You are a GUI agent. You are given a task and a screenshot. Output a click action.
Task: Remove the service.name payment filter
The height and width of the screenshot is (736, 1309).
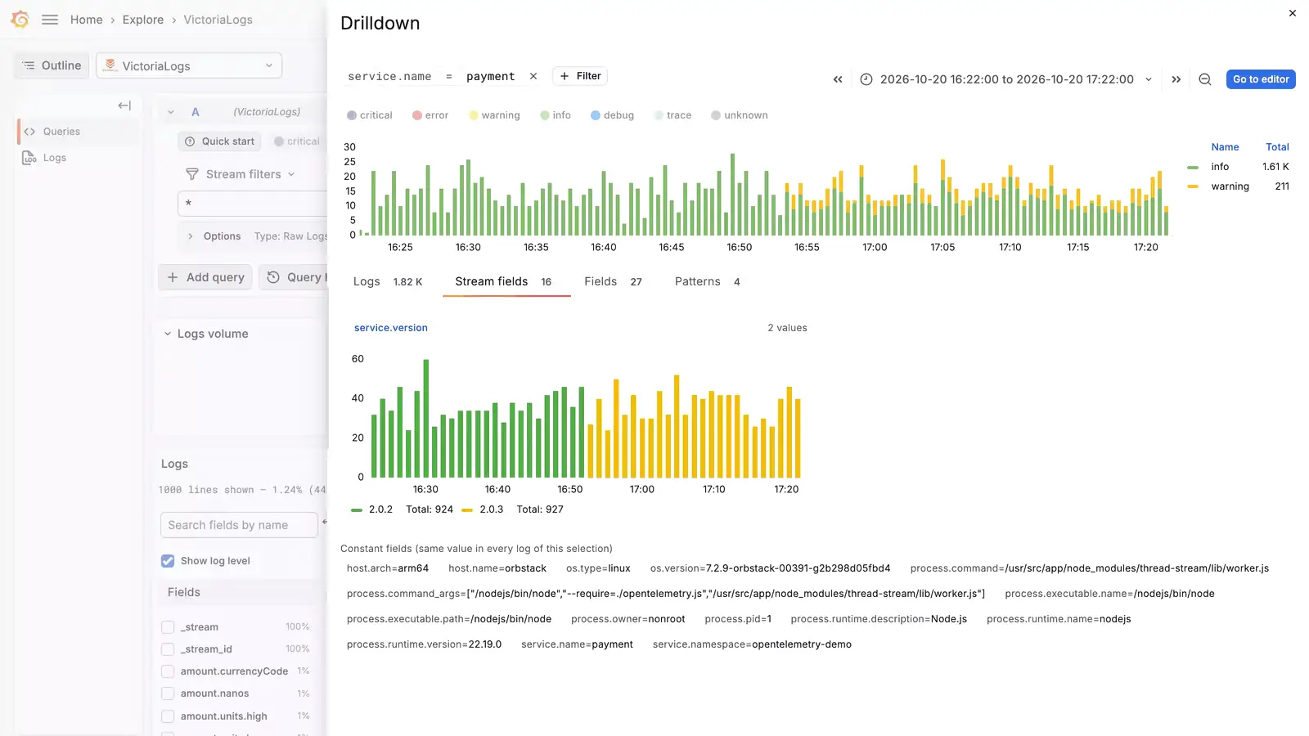[533, 76]
